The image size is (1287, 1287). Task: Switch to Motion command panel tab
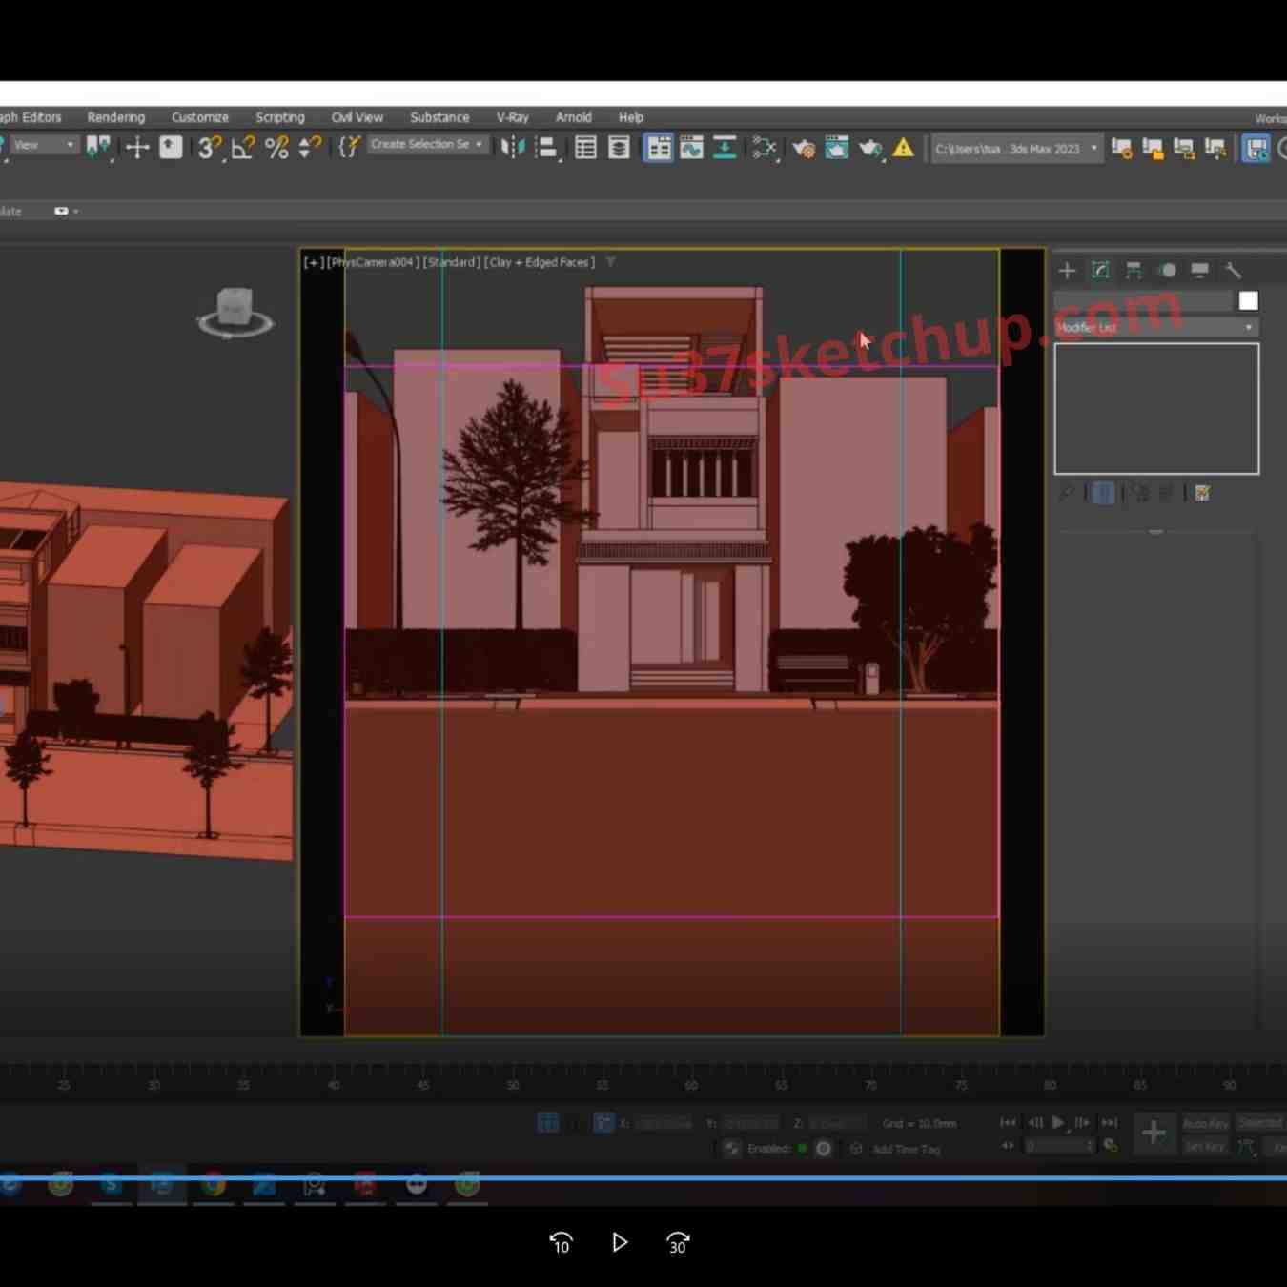coord(1167,271)
